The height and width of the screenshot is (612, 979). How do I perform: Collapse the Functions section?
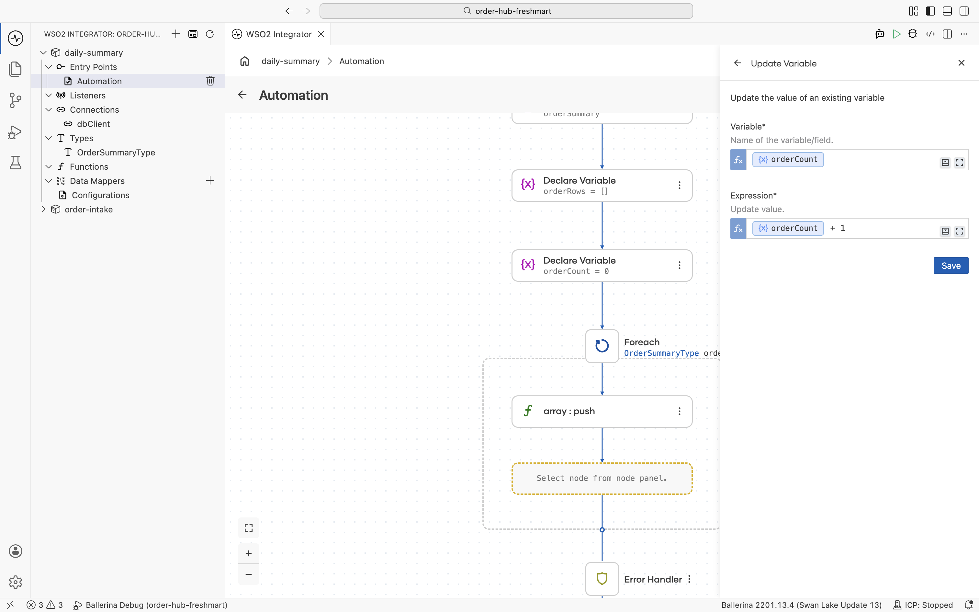click(x=49, y=166)
